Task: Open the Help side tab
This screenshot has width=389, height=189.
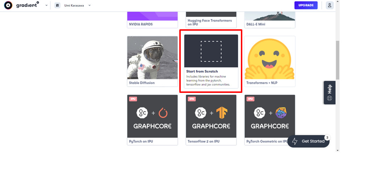Action: coord(330,93)
